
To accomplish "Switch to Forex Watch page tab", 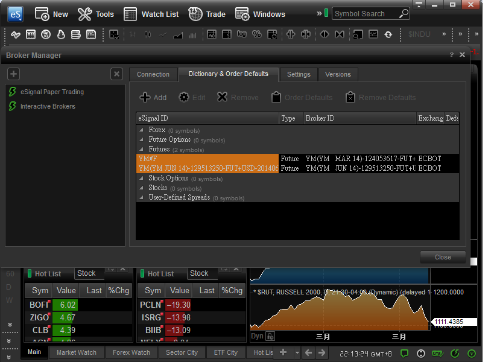I will (x=131, y=352).
